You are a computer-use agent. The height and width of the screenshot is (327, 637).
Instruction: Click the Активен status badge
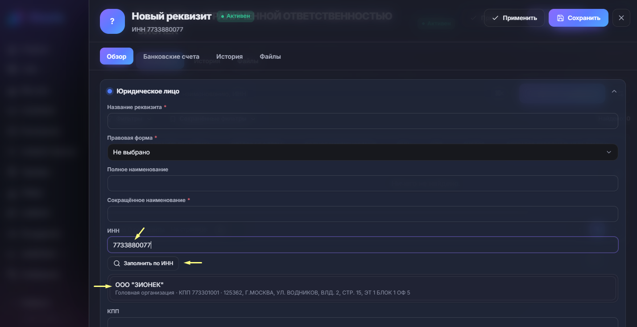point(236,16)
